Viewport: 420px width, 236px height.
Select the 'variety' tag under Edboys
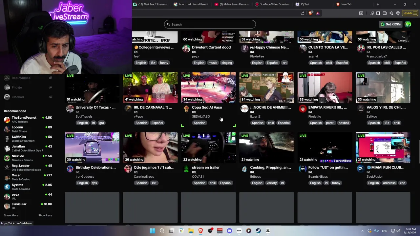coord(272,183)
